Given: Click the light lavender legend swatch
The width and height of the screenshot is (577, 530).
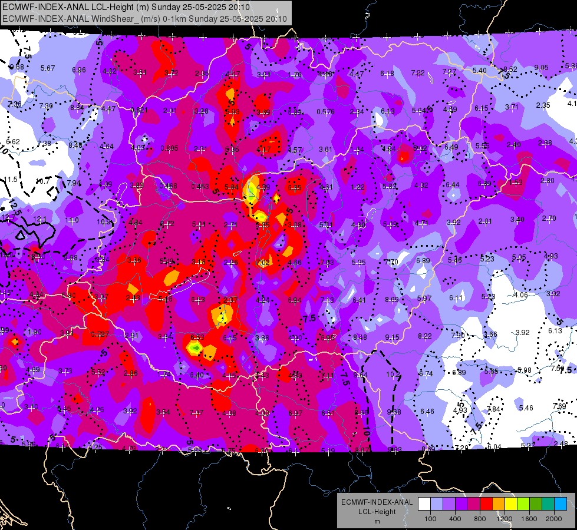Looking at the screenshot, I should (437, 504).
